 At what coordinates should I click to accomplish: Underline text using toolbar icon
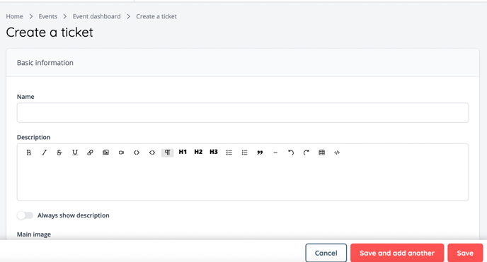[x=75, y=153]
